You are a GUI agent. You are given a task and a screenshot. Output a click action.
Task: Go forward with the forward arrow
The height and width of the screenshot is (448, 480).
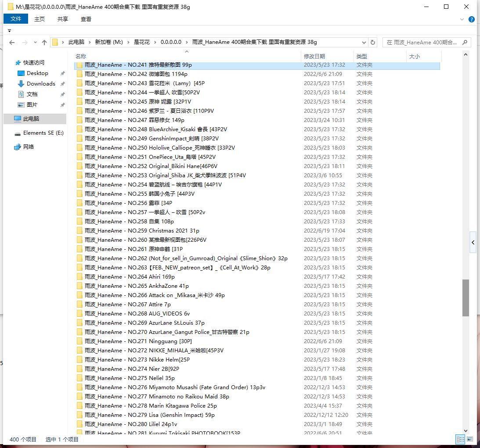click(x=25, y=43)
